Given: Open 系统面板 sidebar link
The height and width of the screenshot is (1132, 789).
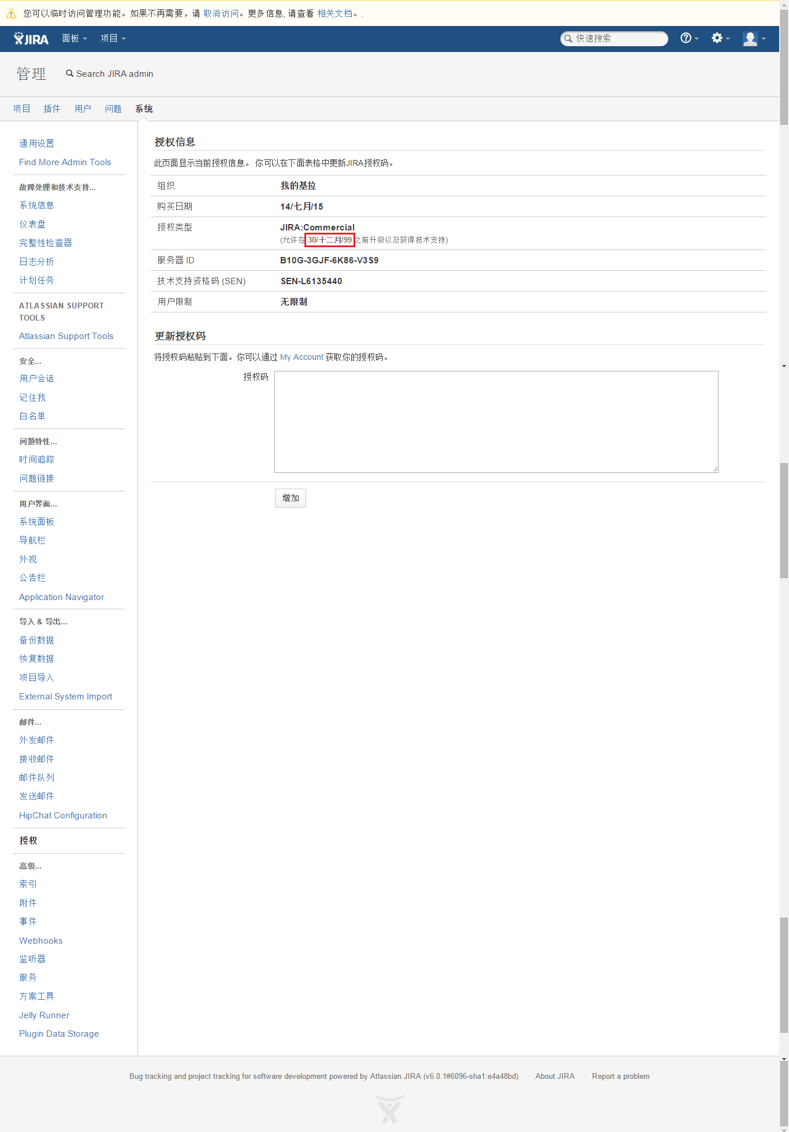Looking at the screenshot, I should (x=36, y=522).
